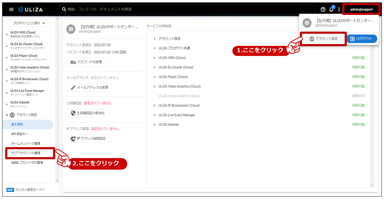Enable two-step authentication button
Image resolution: width=384 pixels, height=200 pixels.
(88, 113)
